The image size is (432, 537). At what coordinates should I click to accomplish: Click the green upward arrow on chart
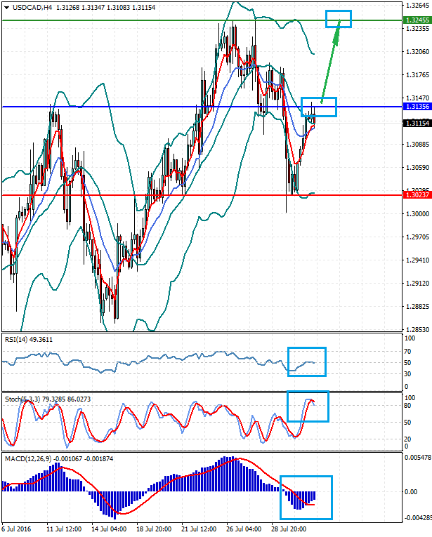tap(330, 63)
